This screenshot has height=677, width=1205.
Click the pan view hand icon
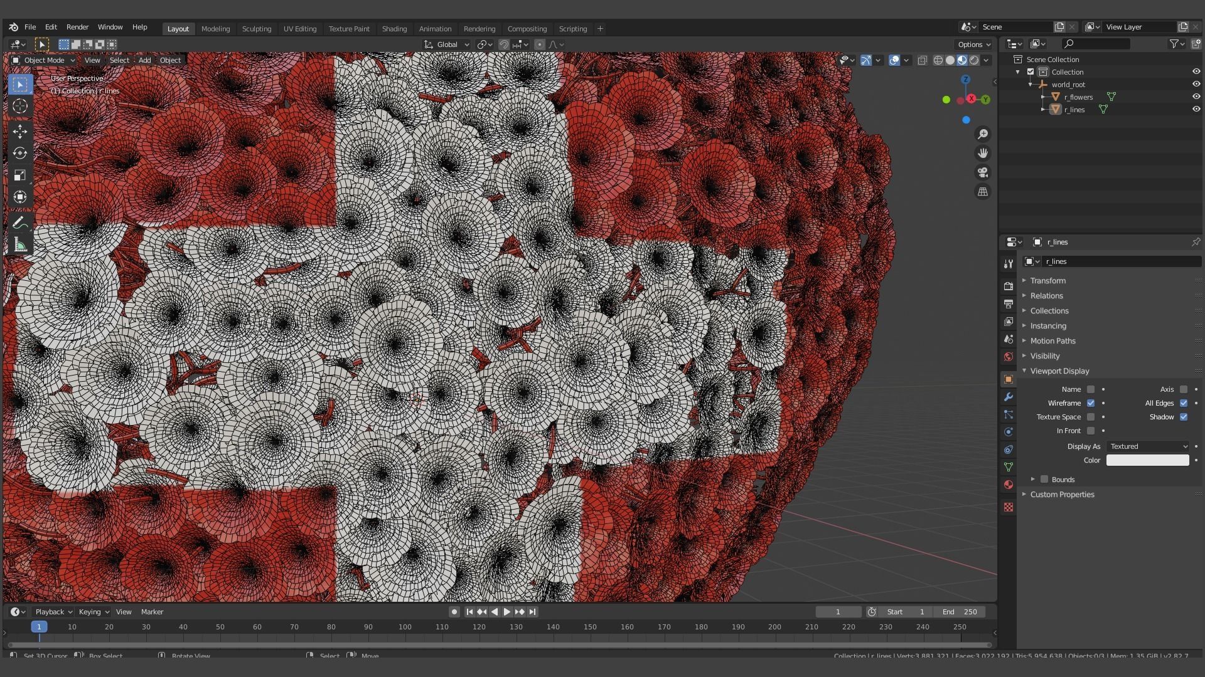click(x=983, y=153)
